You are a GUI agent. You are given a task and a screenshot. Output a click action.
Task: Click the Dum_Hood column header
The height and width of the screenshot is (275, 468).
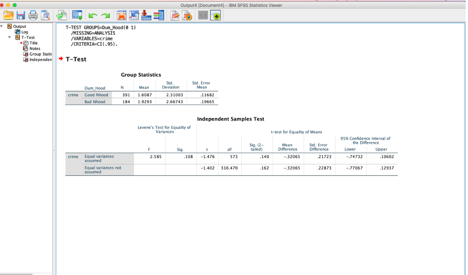[x=95, y=88]
